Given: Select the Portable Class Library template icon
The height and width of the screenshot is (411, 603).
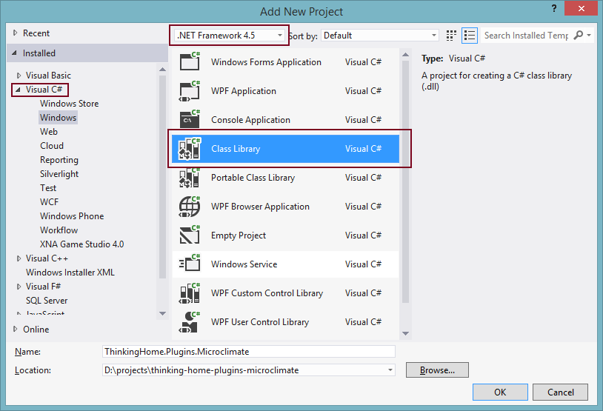Looking at the screenshot, I should click(x=190, y=177).
